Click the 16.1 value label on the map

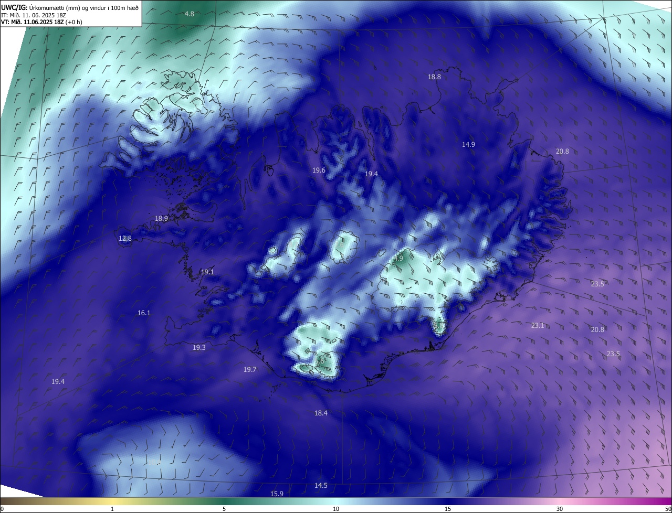[144, 313]
